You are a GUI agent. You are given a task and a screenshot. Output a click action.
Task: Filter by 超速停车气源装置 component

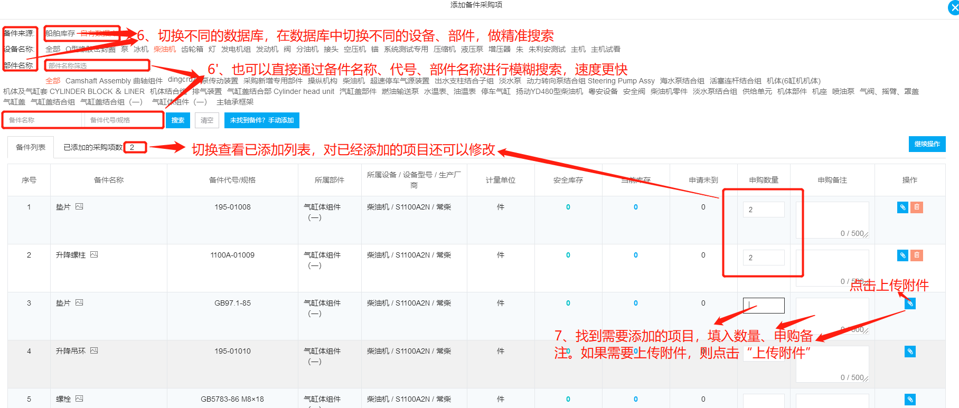(400, 81)
